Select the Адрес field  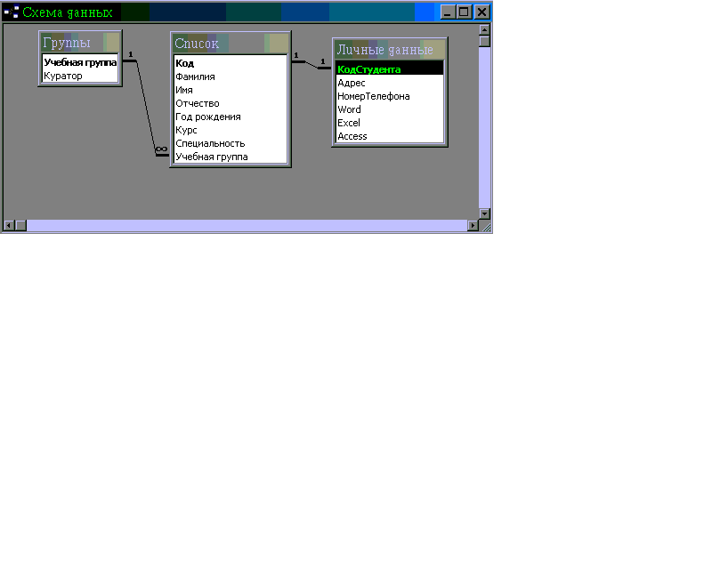390,83
